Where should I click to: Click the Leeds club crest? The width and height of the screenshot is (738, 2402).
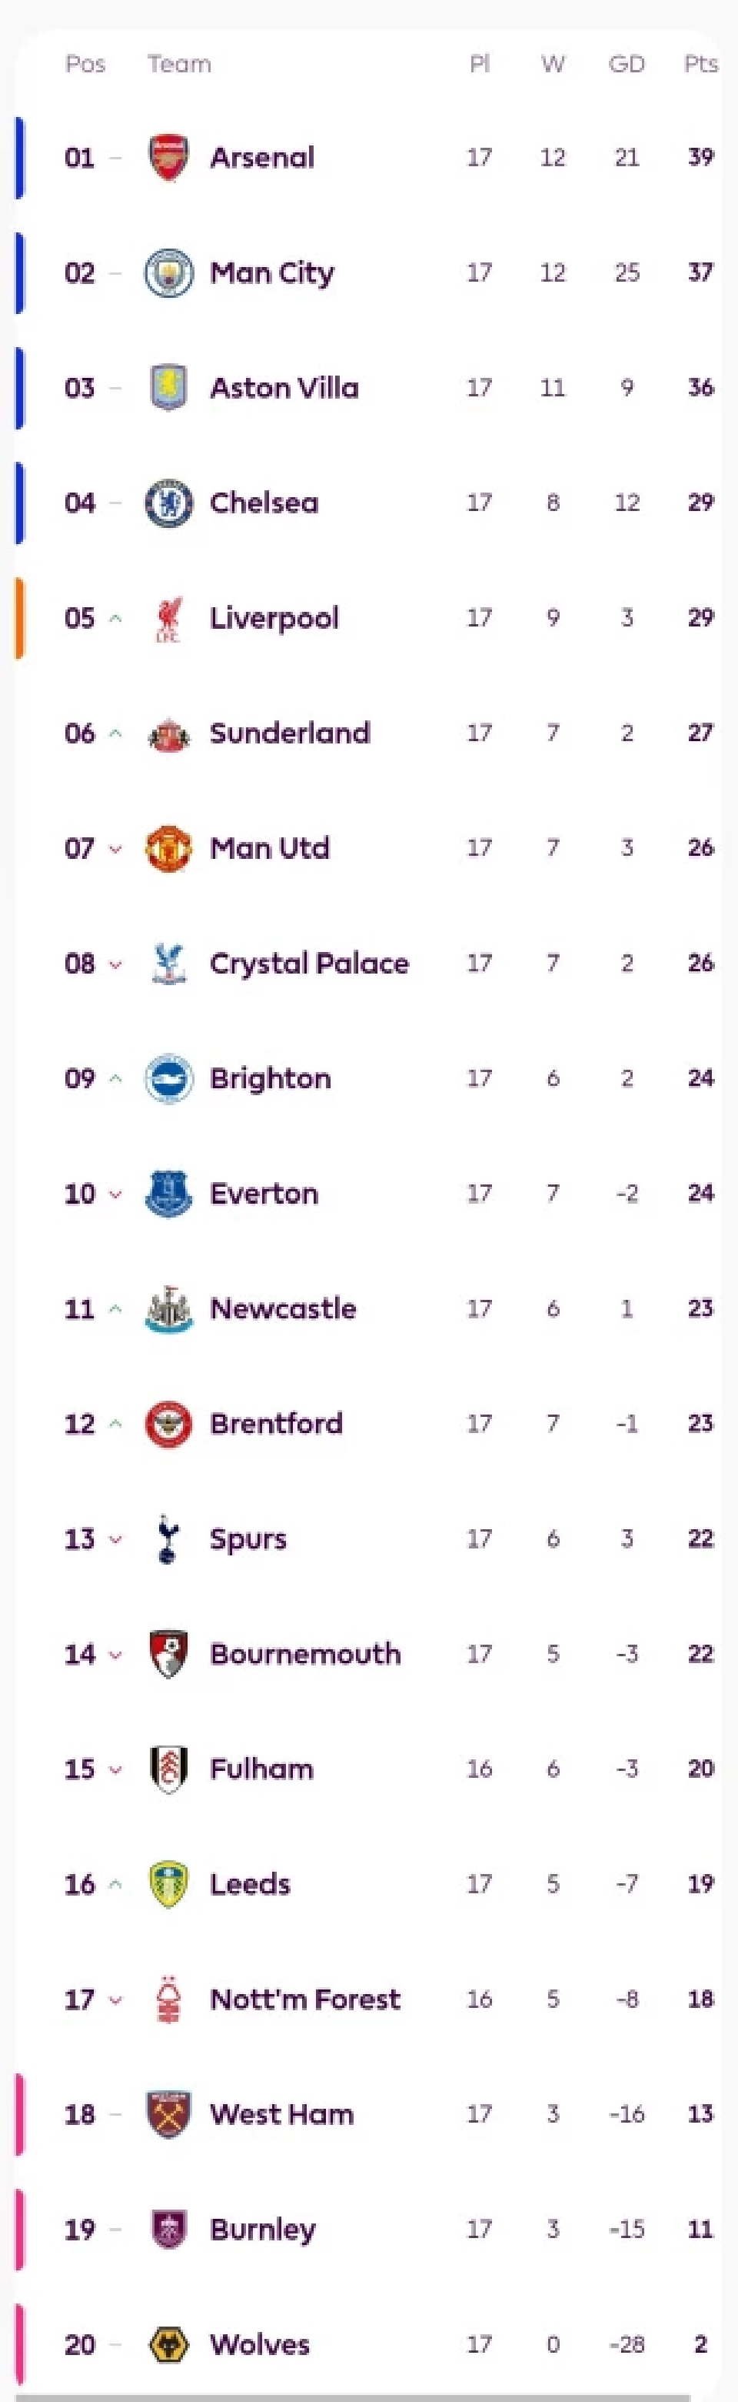[x=168, y=1883]
